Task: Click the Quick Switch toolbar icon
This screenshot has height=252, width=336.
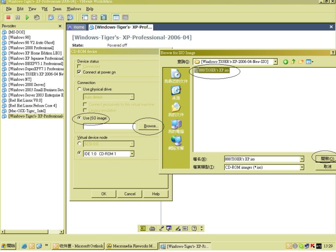Action: tap(94, 17)
